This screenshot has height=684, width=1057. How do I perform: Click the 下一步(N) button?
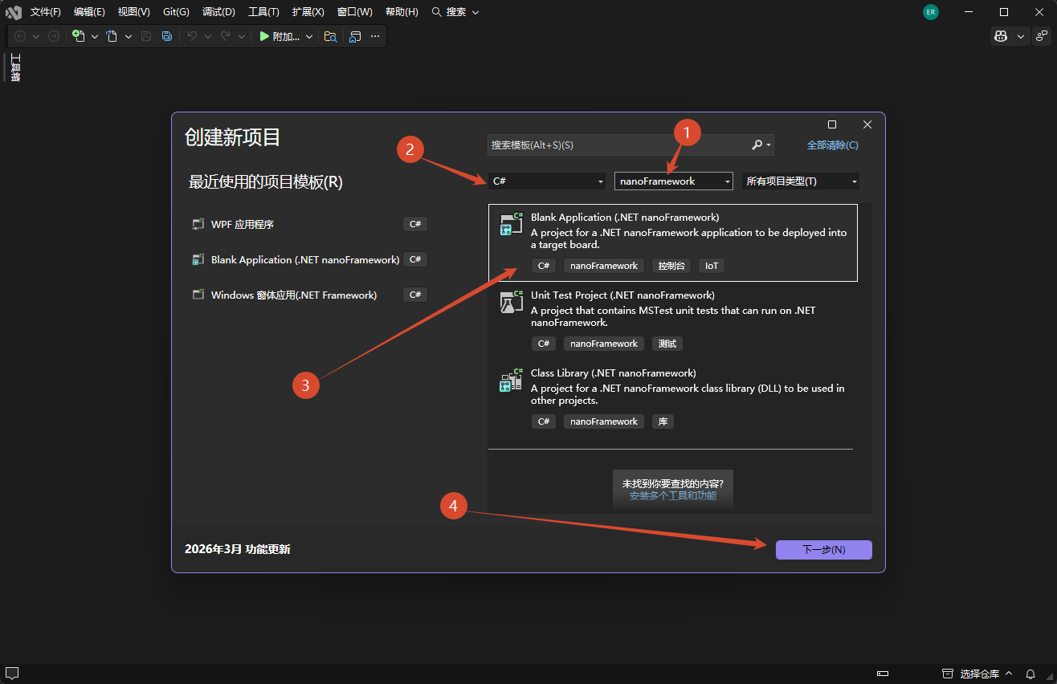824,550
